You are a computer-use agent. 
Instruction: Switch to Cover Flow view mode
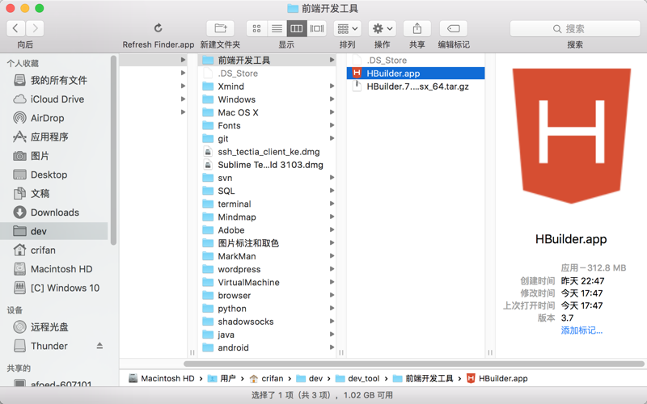click(317, 28)
